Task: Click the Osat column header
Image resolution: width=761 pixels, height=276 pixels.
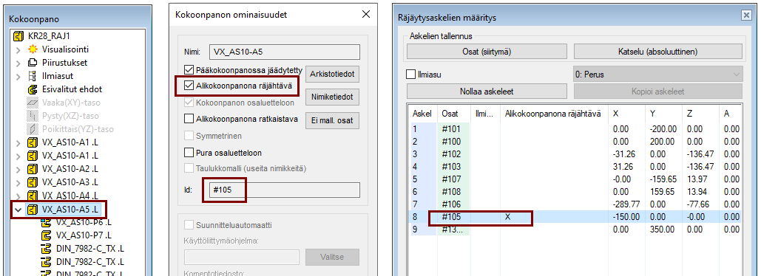Action: [x=454, y=114]
